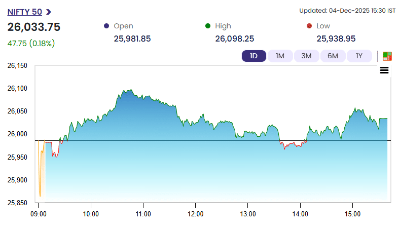Open the NIFTY 50 index link
This screenshot has width=399, height=228.
[x=25, y=12]
